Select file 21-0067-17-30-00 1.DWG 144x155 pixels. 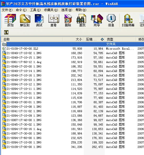(x=24, y=133)
